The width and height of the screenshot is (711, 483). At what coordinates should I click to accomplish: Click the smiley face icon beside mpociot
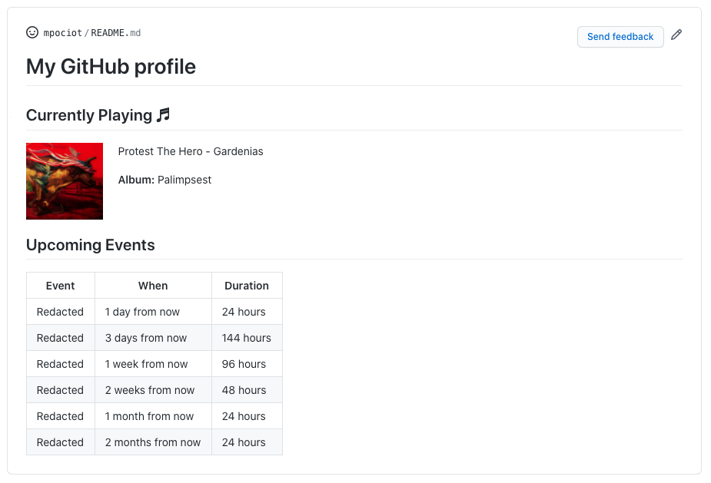(32, 33)
